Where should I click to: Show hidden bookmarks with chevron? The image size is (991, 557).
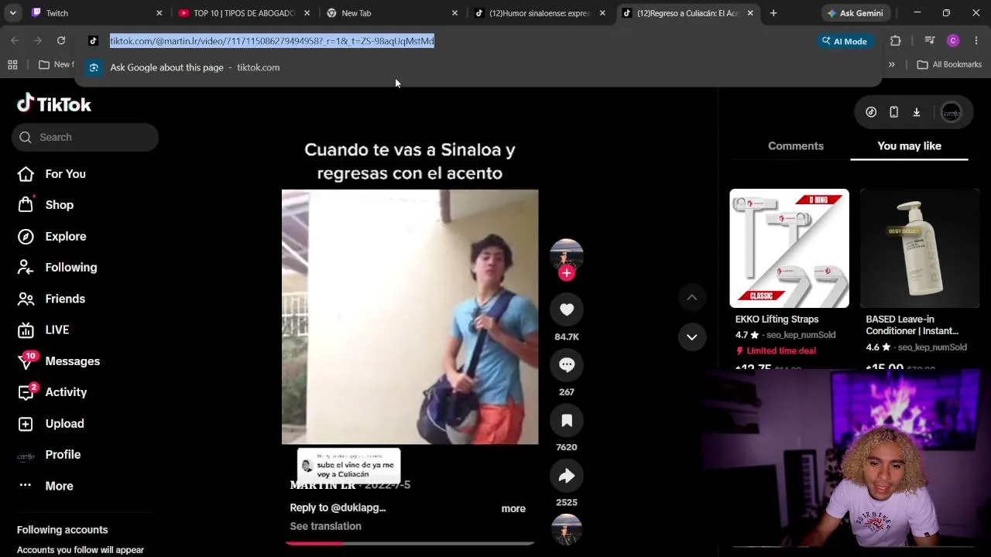pyautogui.click(x=892, y=65)
